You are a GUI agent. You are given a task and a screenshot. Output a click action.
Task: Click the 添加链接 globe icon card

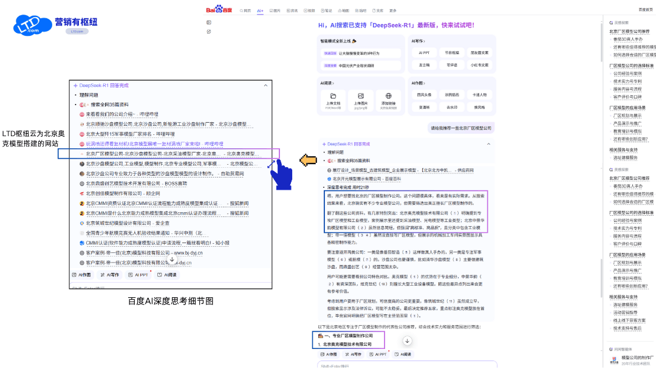[x=388, y=101]
